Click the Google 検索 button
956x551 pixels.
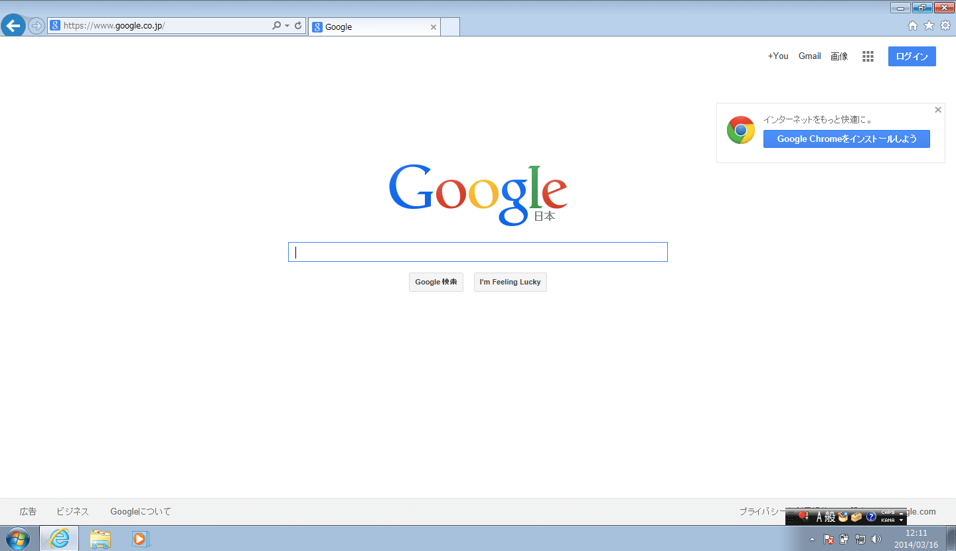pyautogui.click(x=436, y=282)
